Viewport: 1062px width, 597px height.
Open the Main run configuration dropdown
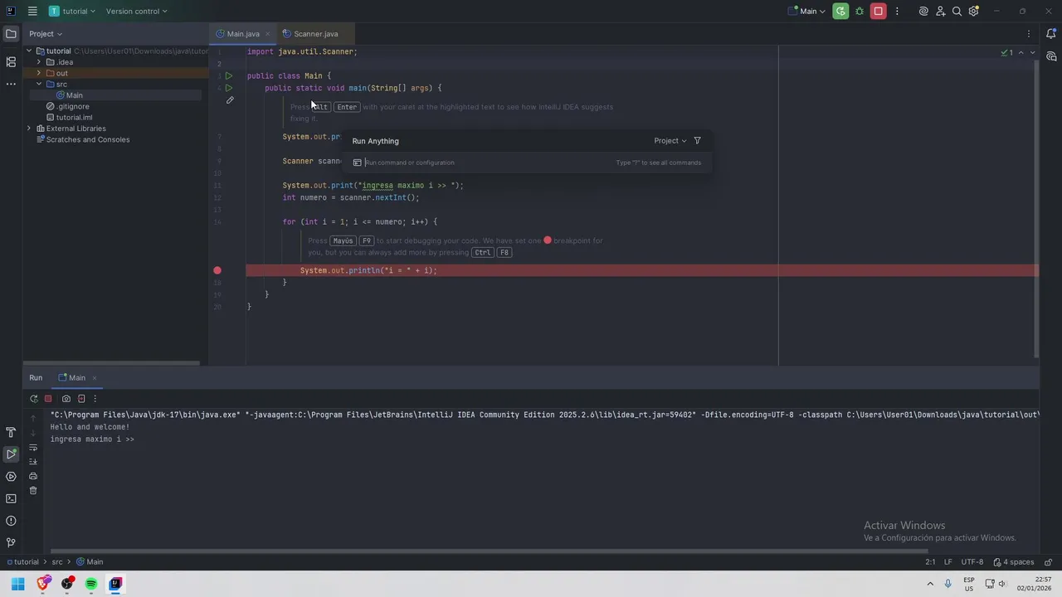point(807,11)
